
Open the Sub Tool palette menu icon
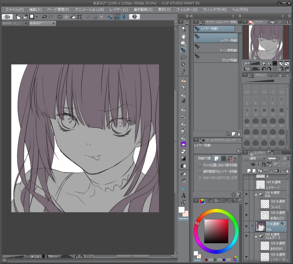pos(196,22)
